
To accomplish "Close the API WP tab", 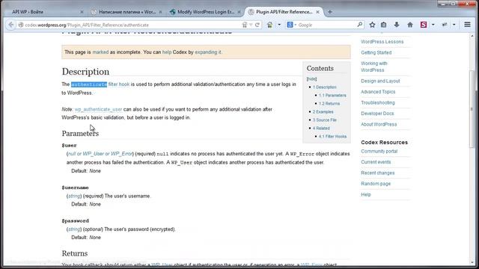I will pos(82,12).
